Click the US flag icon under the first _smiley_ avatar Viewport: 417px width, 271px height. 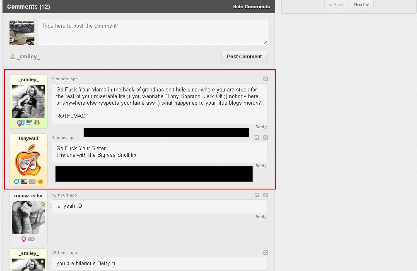tap(29, 123)
